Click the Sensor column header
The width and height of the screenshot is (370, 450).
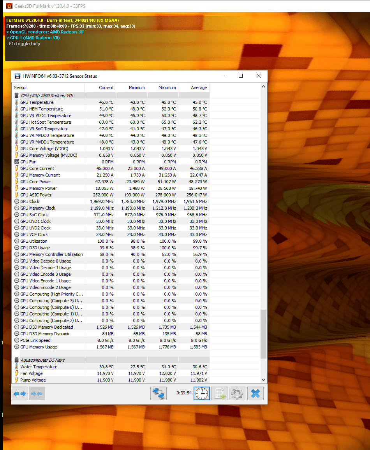(48, 88)
